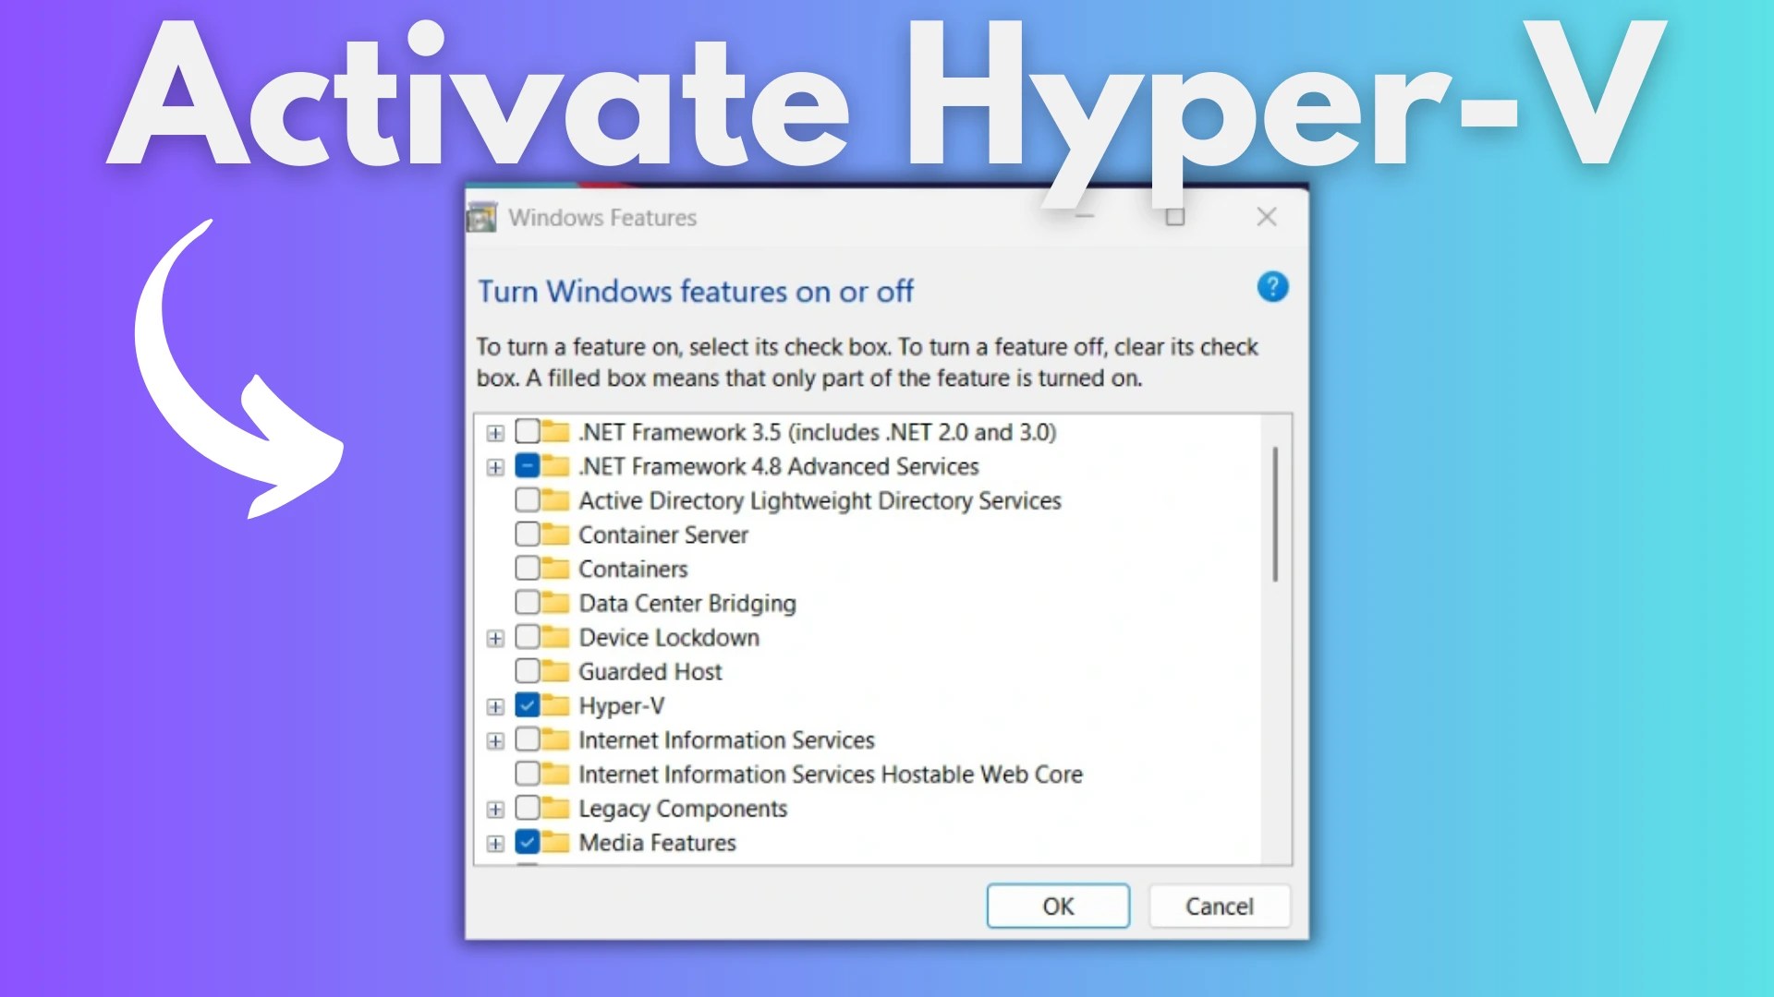Expand the Internet Information Services node
The width and height of the screenshot is (1774, 997).
click(x=495, y=740)
